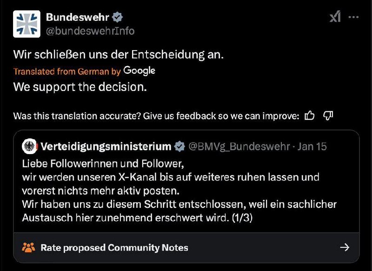The image size is (372, 271).
Task: Click the Jan 15 timestamp
Action: pos(312,147)
